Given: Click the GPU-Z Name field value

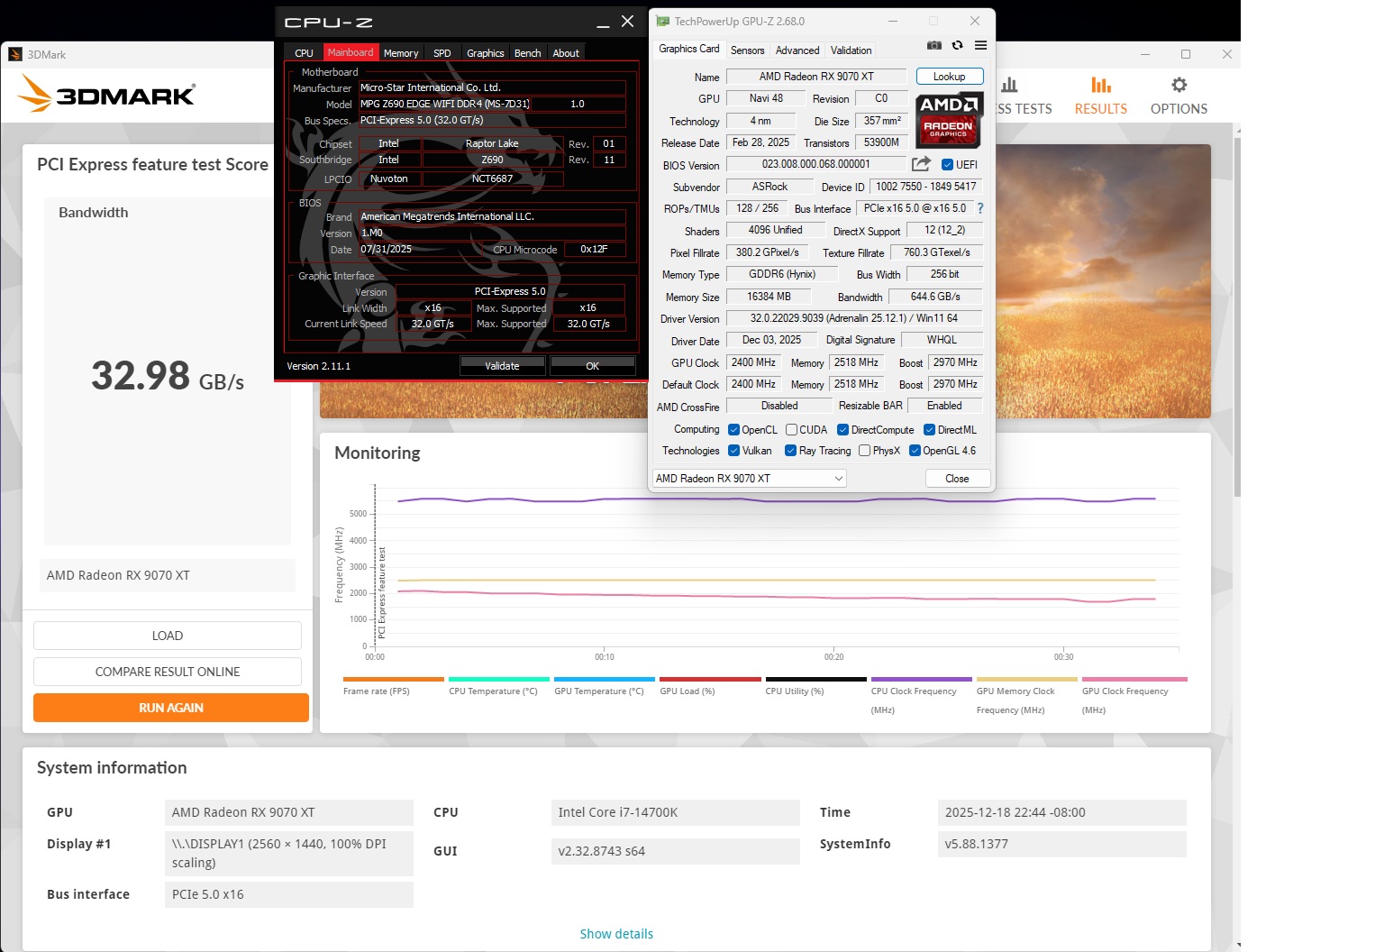Looking at the screenshot, I should coord(816,77).
